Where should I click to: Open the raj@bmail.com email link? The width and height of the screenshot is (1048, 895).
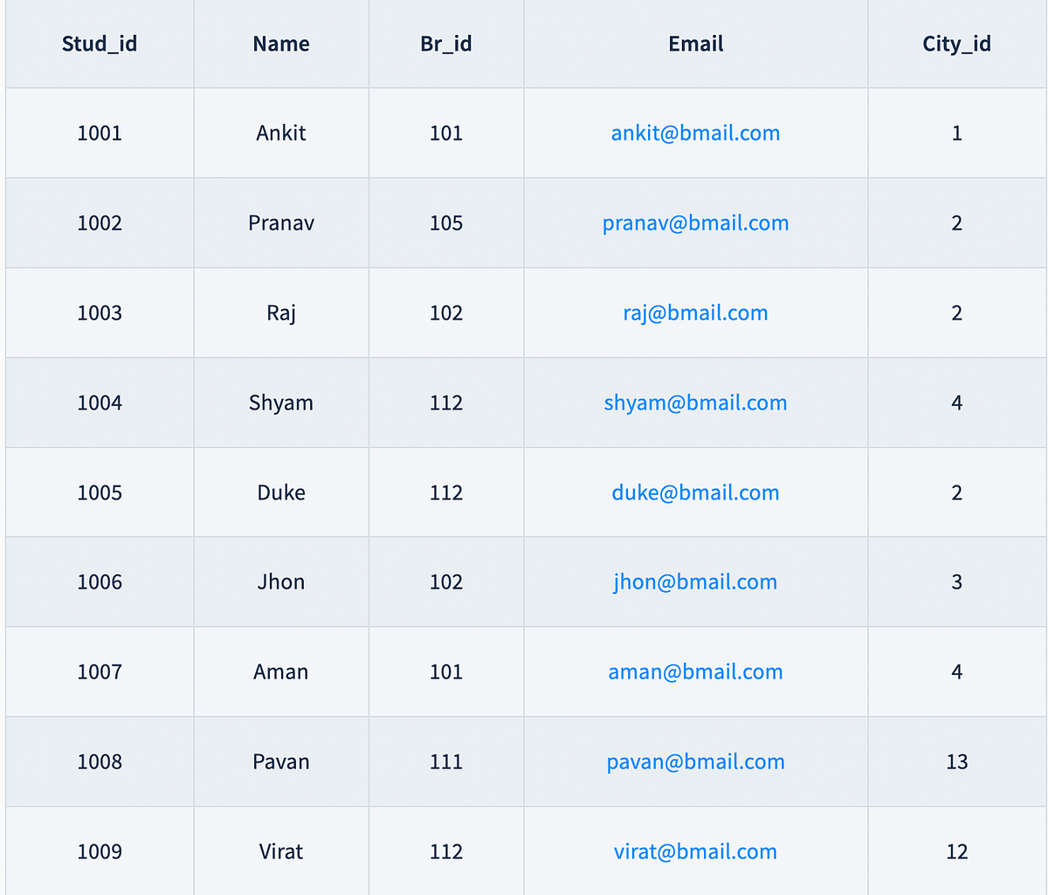695,313
